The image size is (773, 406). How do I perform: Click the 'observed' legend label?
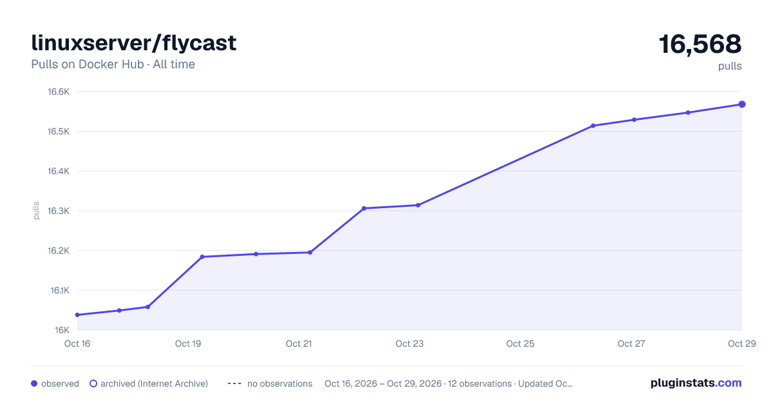(60, 383)
